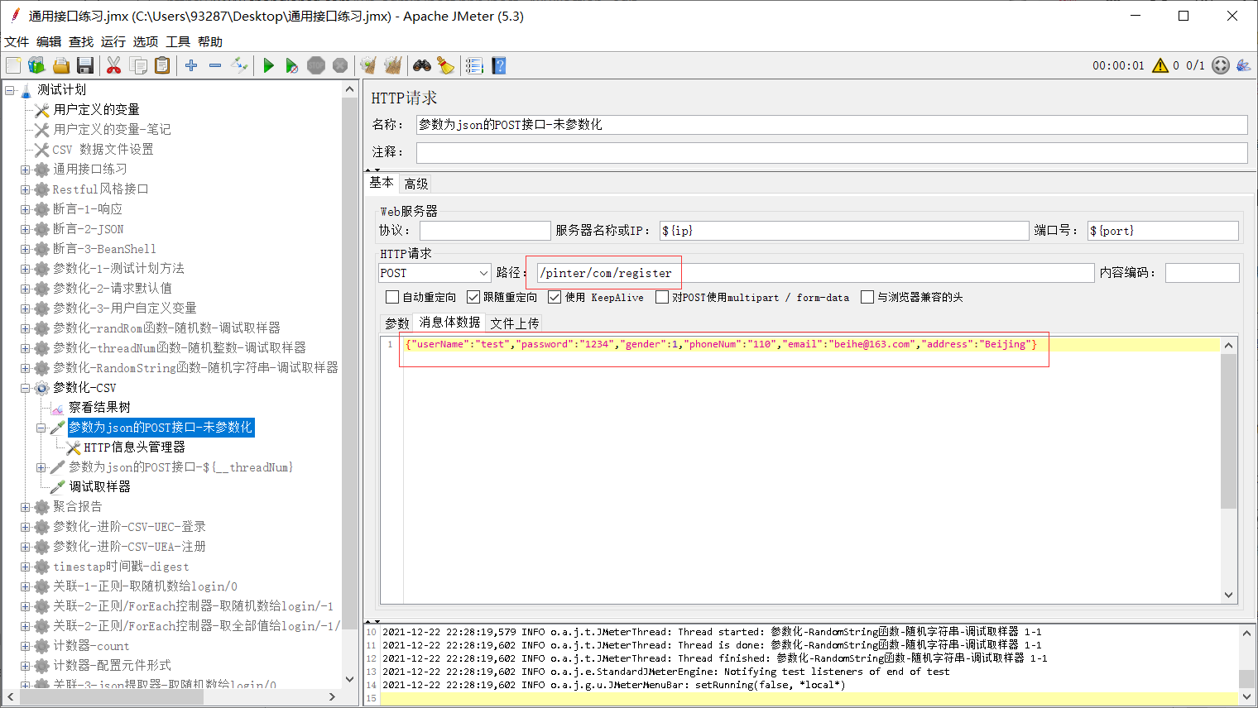
Task: Click the 内容编码 encoding field
Action: click(1202, 273)
